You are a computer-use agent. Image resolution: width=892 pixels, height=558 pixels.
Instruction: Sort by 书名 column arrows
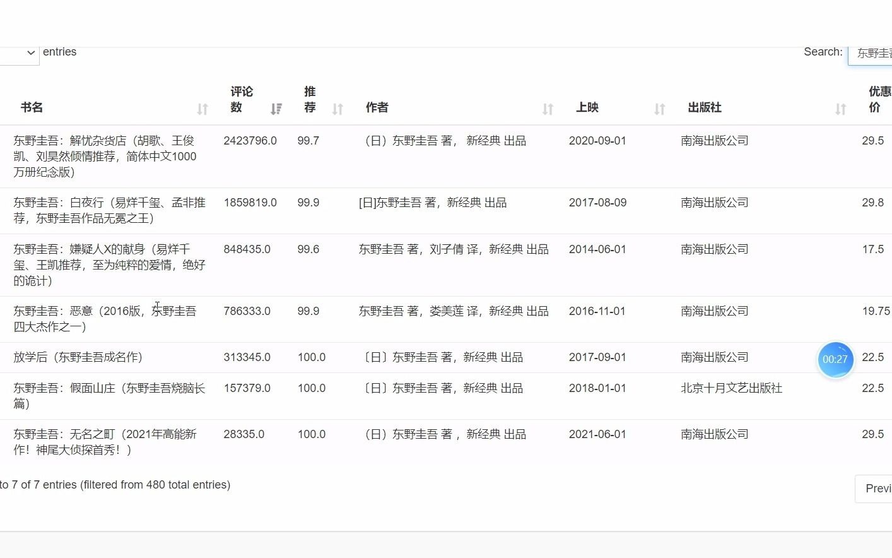(202, 109)
